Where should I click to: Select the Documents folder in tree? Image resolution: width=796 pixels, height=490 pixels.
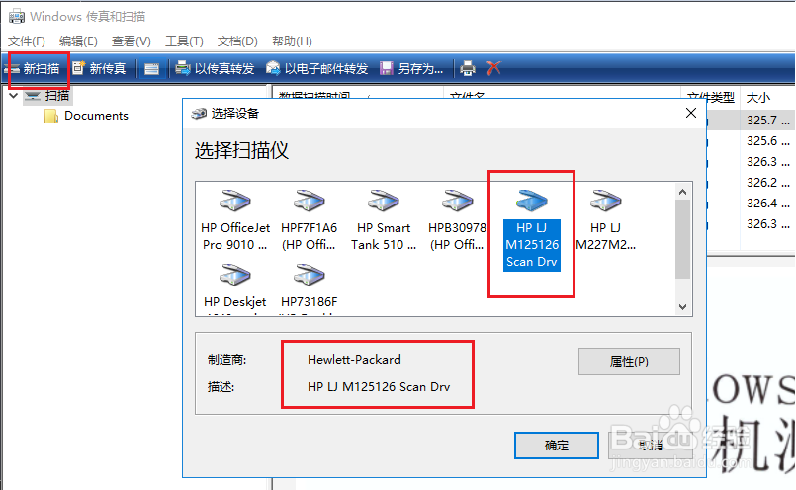tap(86, 116)
